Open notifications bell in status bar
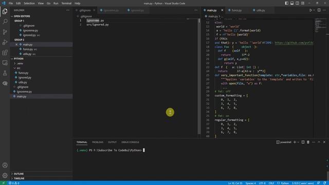The image size is (329, 185). (324, 183)
